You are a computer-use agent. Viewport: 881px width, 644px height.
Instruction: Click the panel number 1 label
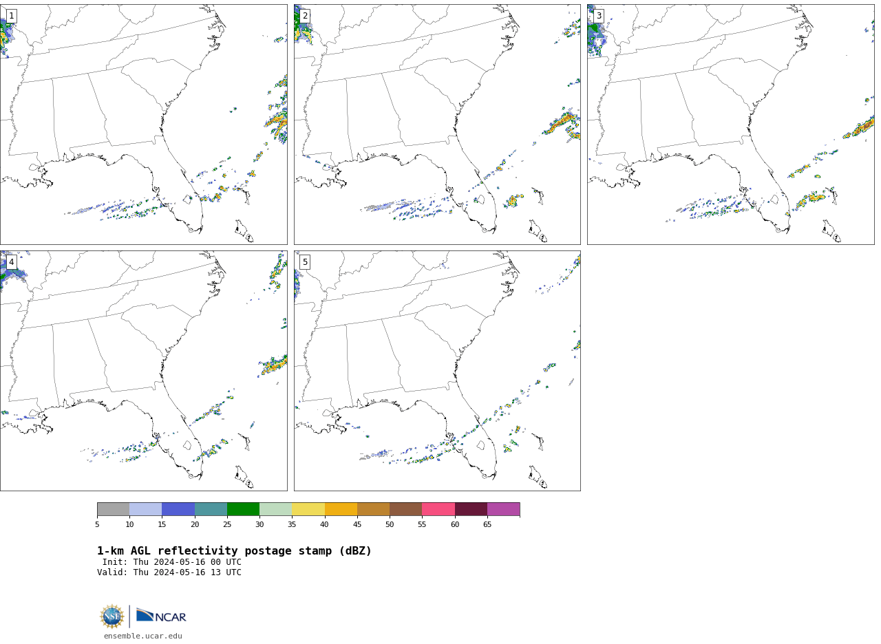pos(11,16)
